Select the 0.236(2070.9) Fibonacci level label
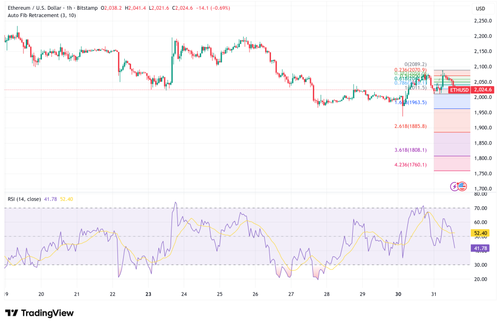 [x=411, y=70]
